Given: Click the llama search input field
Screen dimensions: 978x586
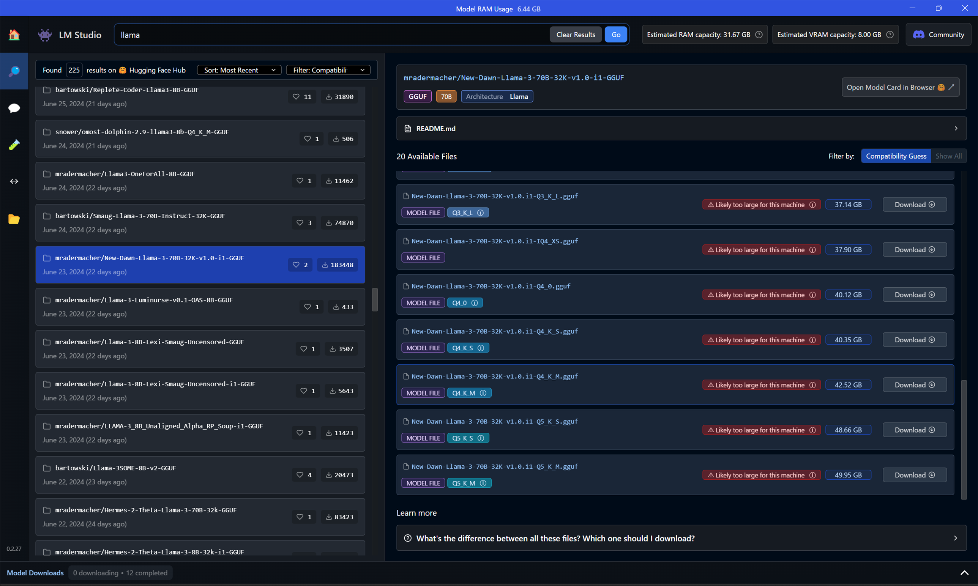Looking at the screenshot, I should [x=332, y=35].
